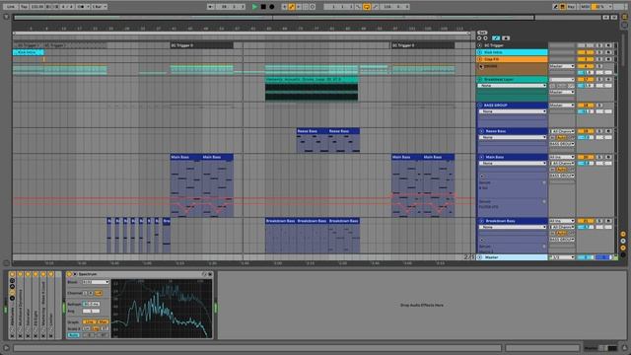Click the Session Record circle button
The width and height of the screenshot is (631, 355).
[313, 7]
